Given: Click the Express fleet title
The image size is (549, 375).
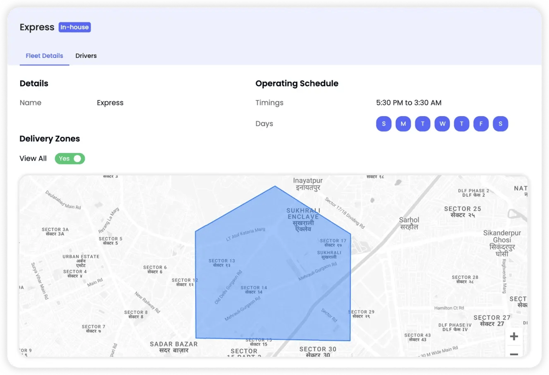Looking at the screenshot, I should pyautogui.click(x=37, y=27).
